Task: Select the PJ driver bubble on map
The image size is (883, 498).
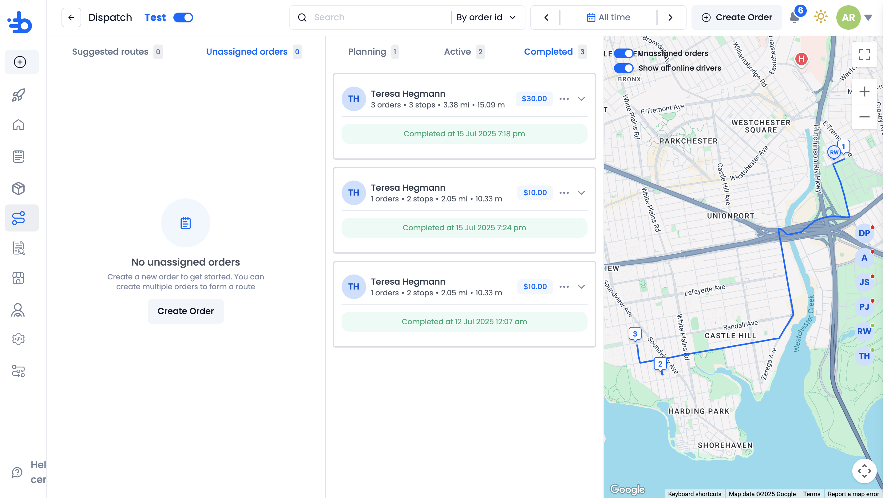Action: [x=864, y=307]
